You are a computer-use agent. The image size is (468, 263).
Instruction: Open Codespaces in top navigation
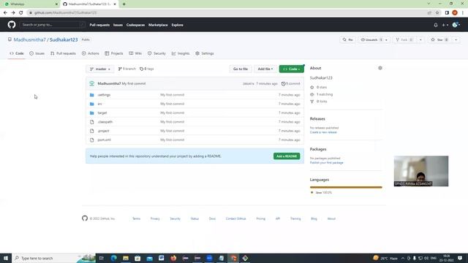[135, 25]
